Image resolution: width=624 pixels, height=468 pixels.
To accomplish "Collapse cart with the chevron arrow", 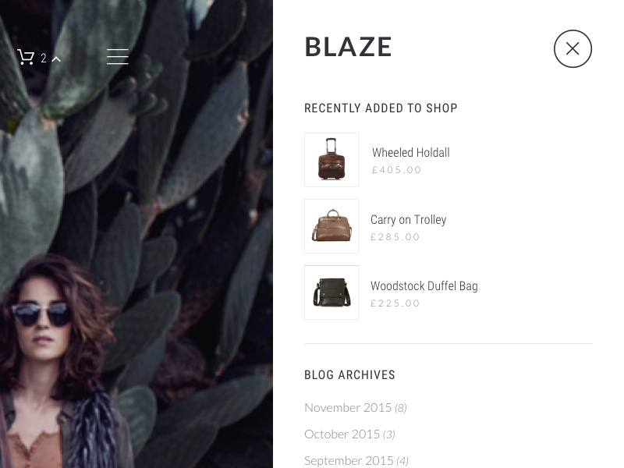I will click(x=56, y=59).
